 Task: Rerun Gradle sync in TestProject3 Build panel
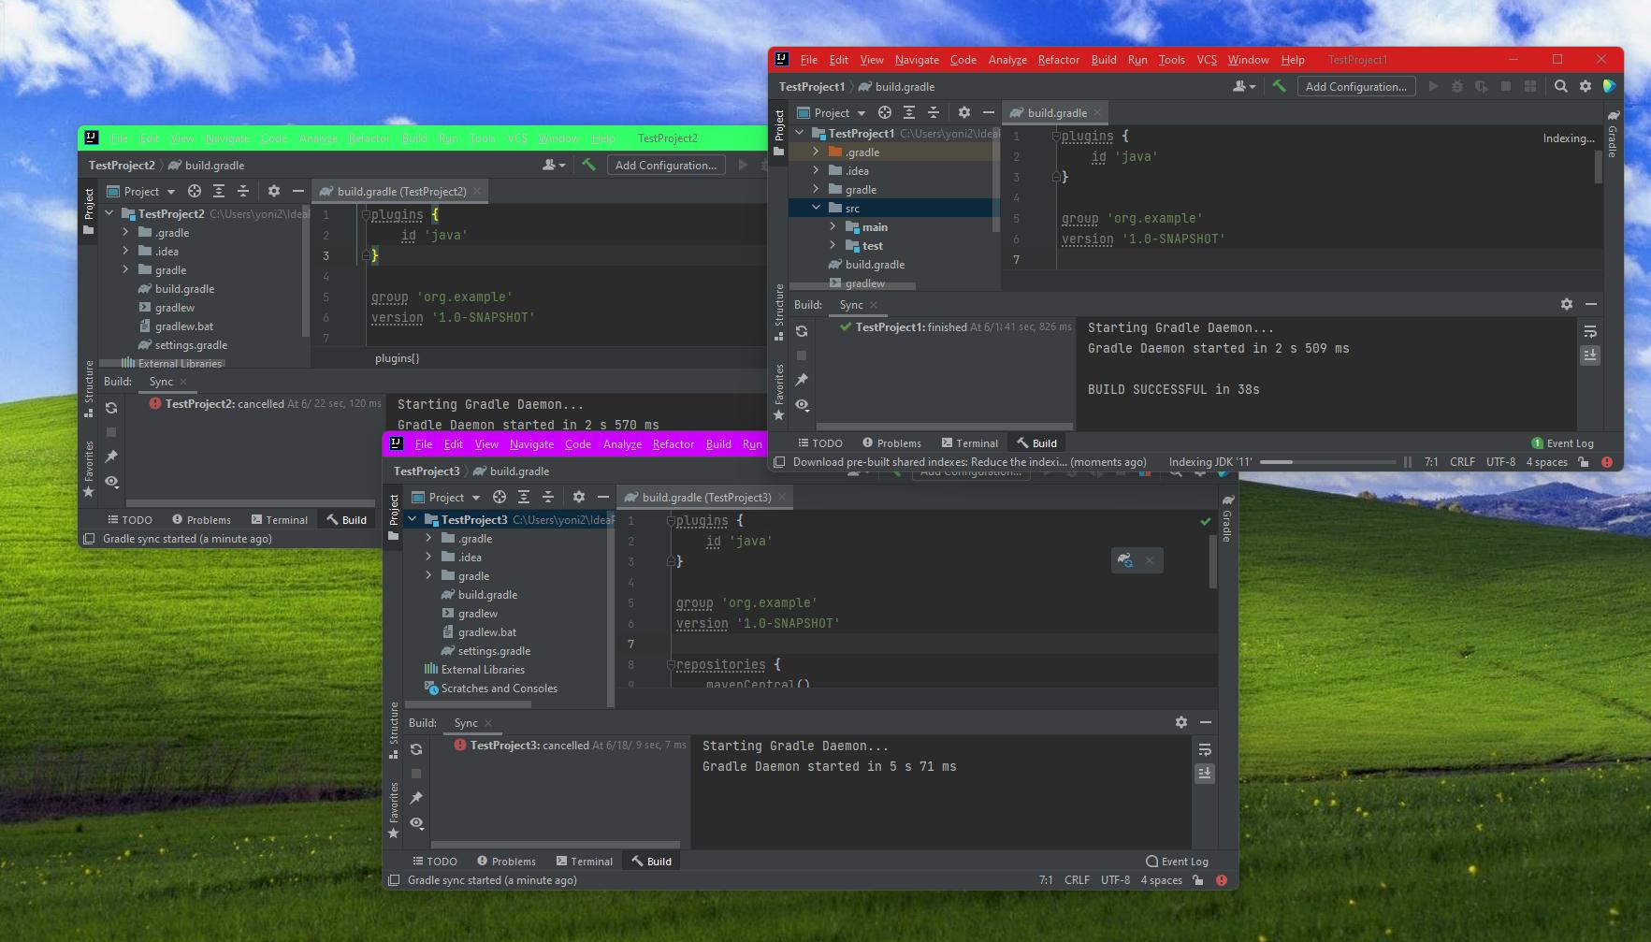[x=416, y=749]
